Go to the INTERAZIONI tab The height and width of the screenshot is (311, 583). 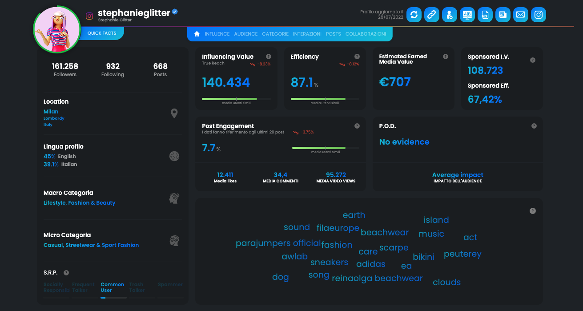307,34
